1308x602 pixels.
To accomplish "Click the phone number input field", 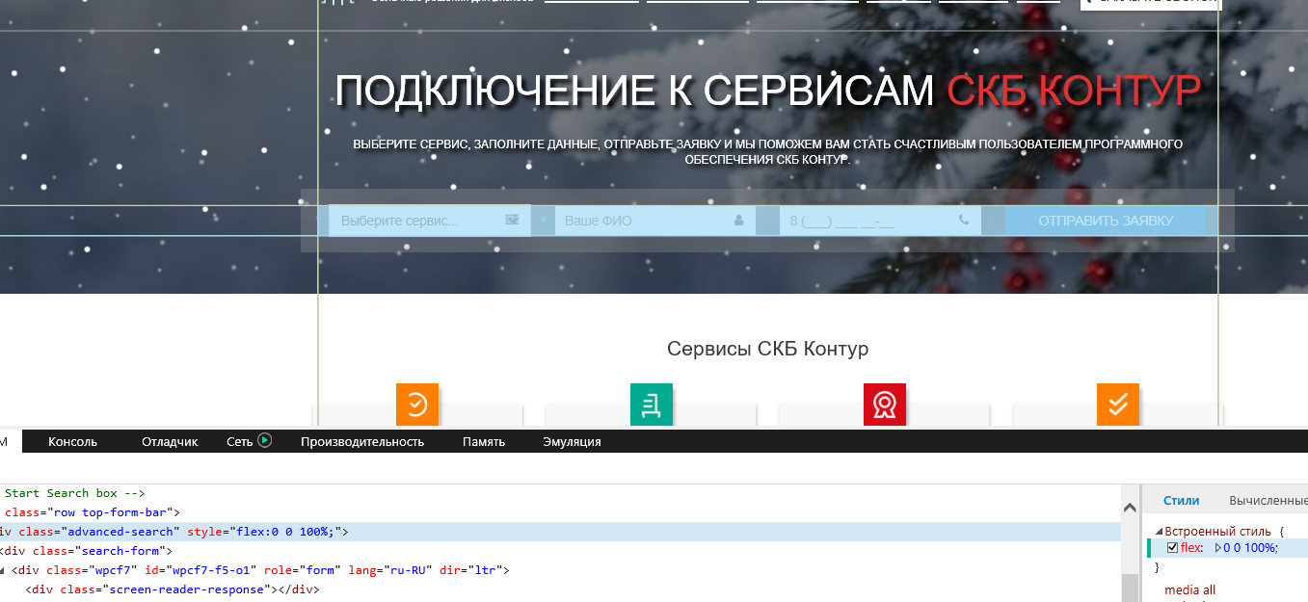I will 880,221.
